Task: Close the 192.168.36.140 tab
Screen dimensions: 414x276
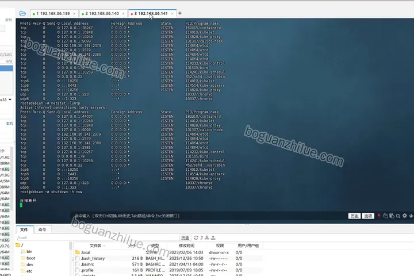Action: pyautogui.click(x=123, y=13)
